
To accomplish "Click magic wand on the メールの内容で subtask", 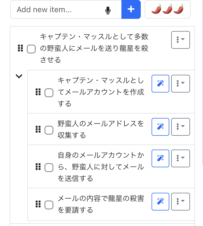I will pyautogui.click(x=160, y=202).
